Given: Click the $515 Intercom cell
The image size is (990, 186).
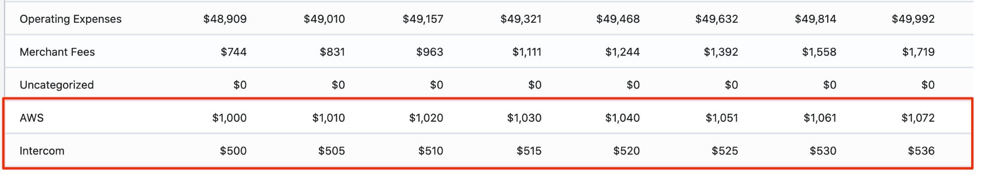Looking at the screenshot, I should click(x=529, y=151).
